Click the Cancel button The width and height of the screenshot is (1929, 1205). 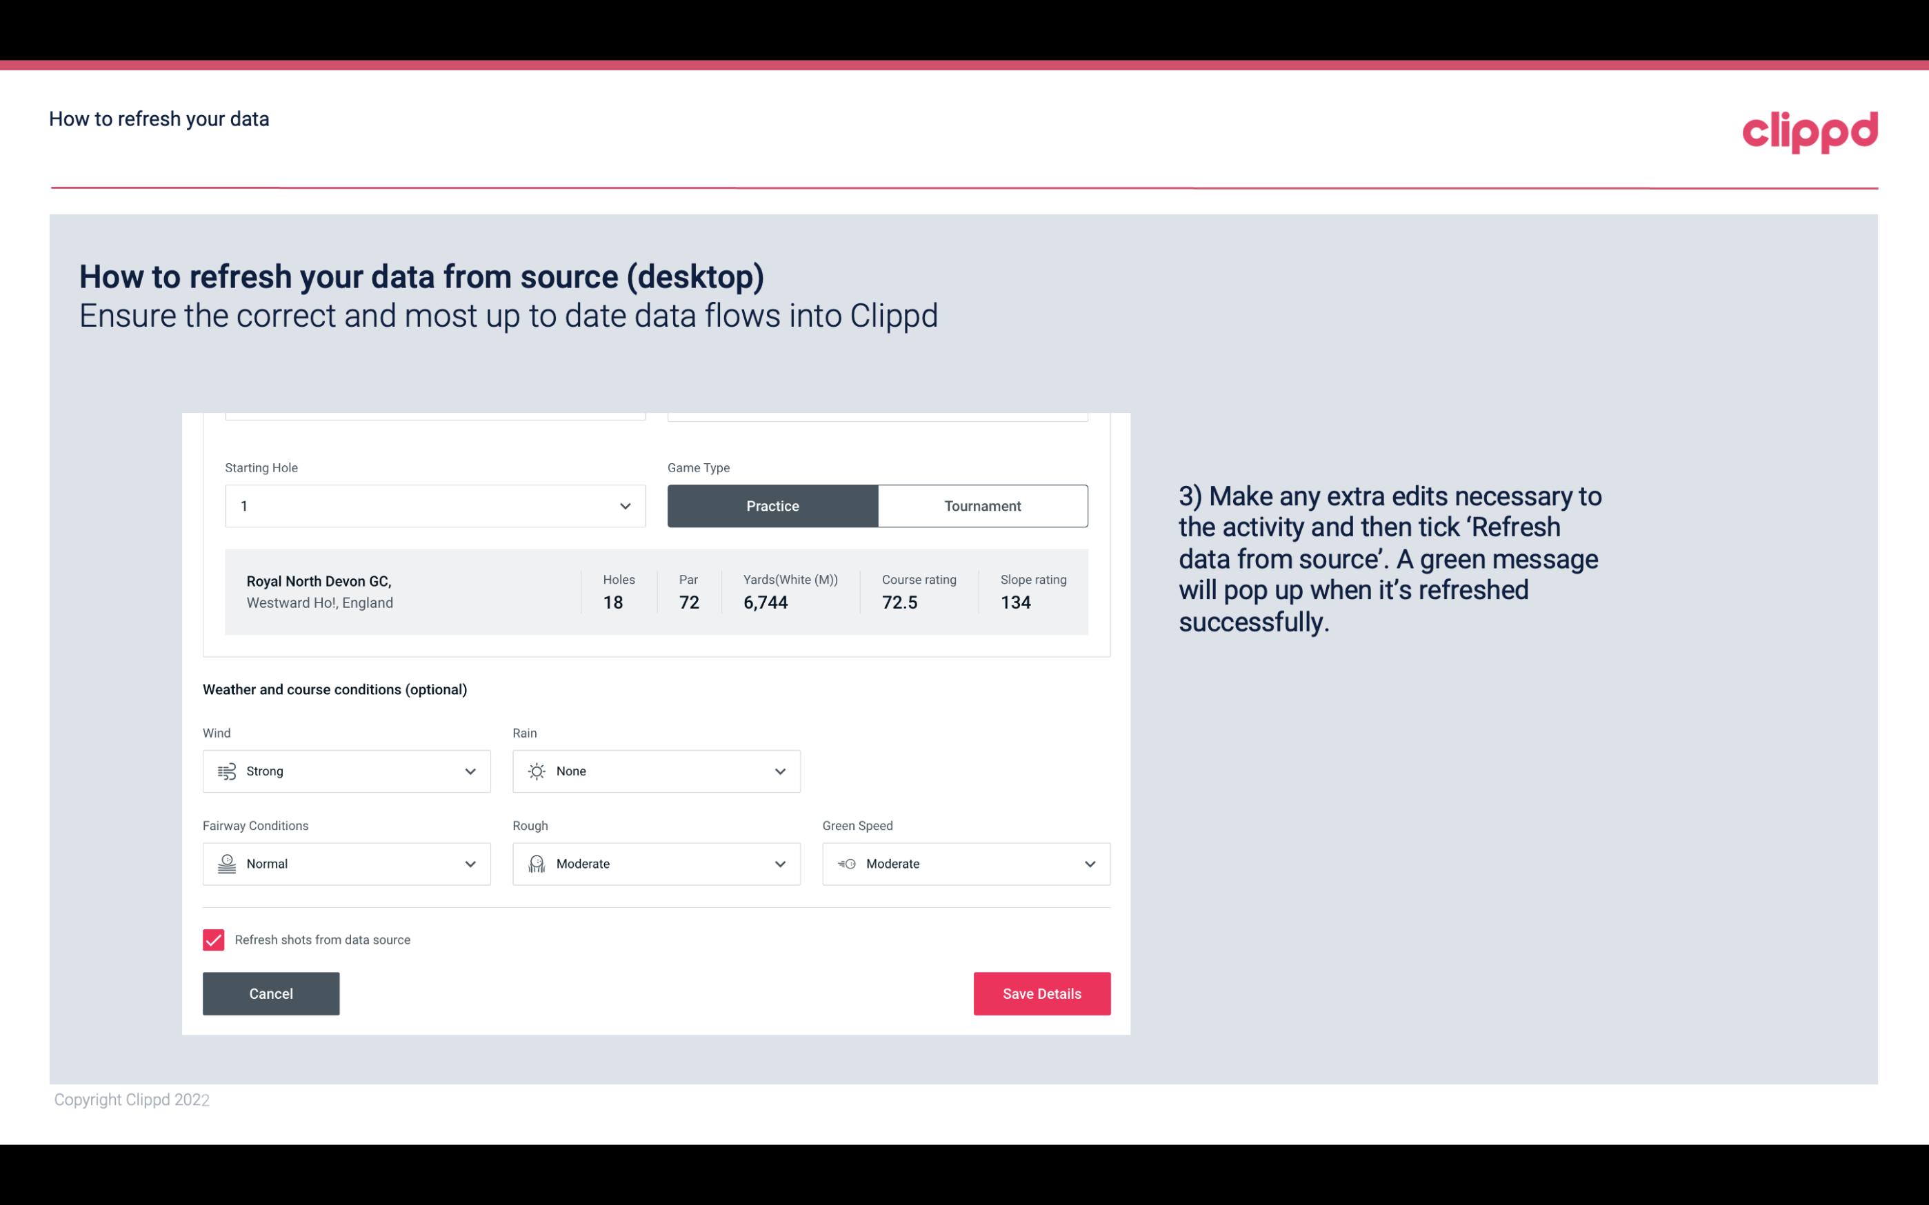pos(271,993)
